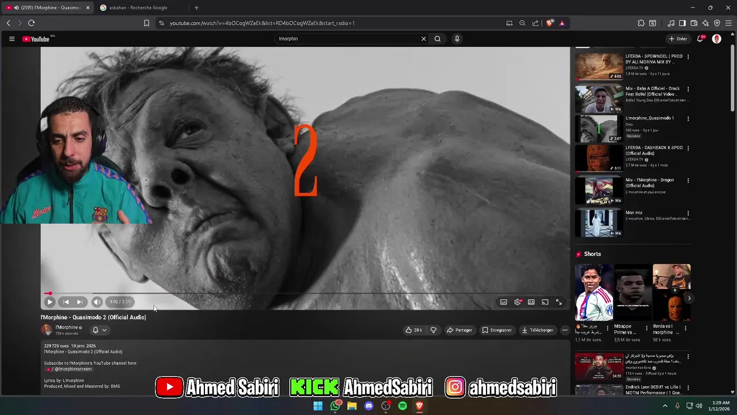The height and width of the screenshot is (415, 737).
Task: Open the YouTube account avatar menu
Action: [x=717, y=39]
